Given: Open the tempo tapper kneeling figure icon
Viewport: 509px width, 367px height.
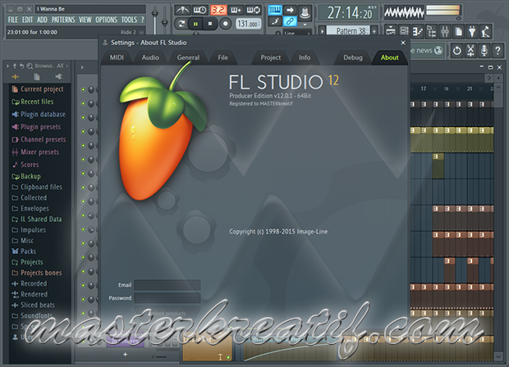Looking at the screenshot, I should (x=486, y=31).
